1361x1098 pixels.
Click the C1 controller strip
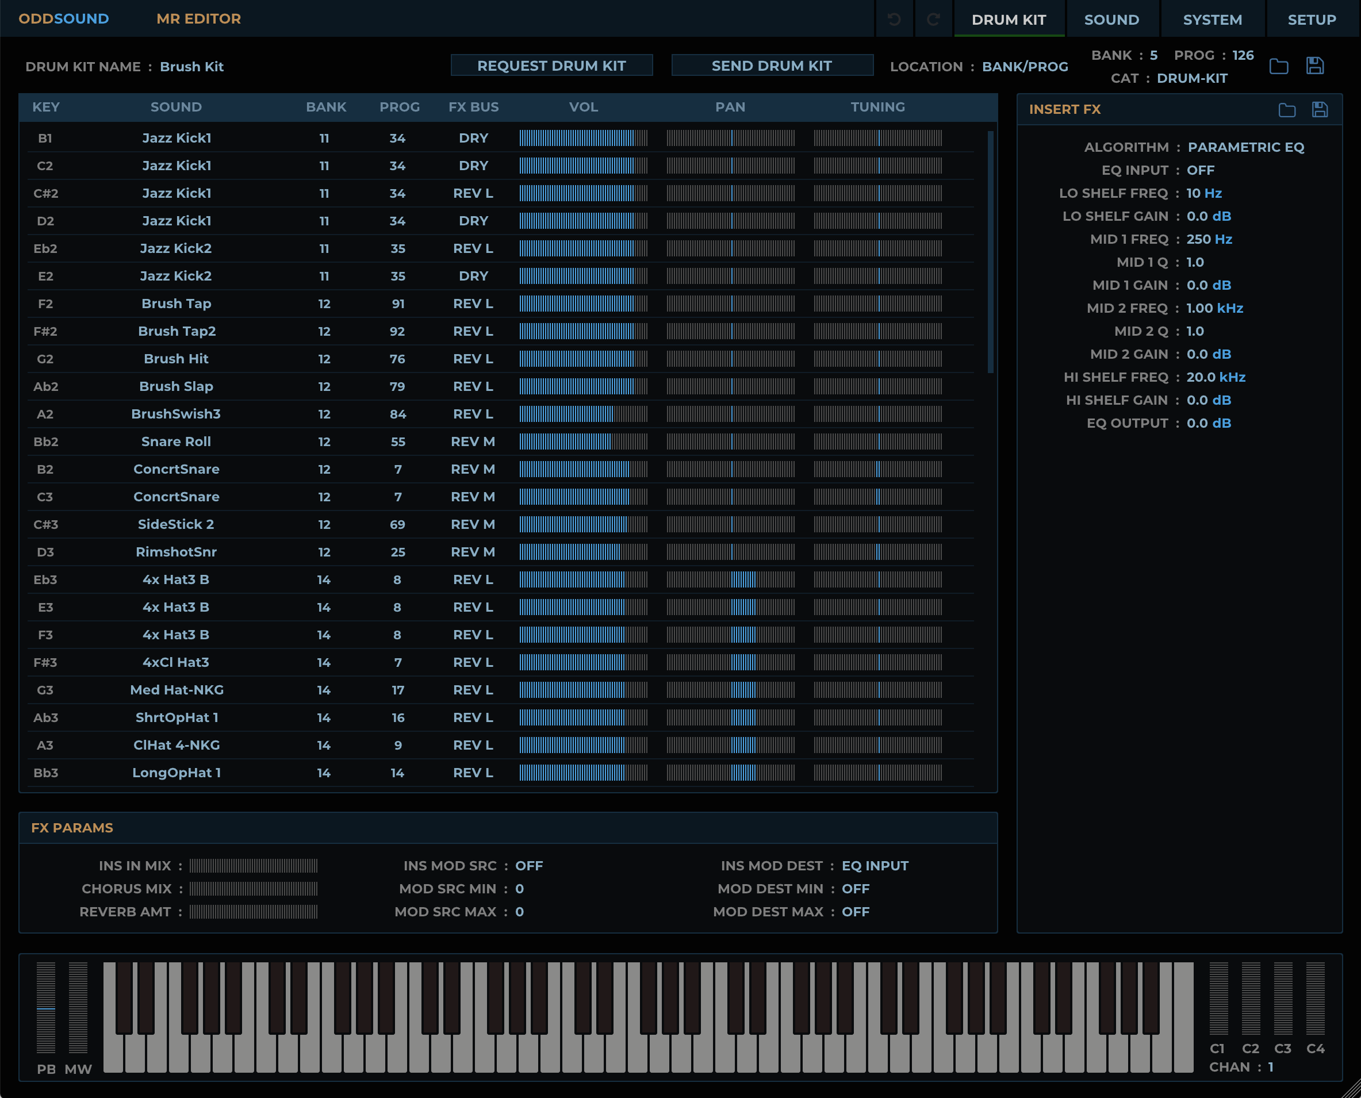click(1218, 999)
